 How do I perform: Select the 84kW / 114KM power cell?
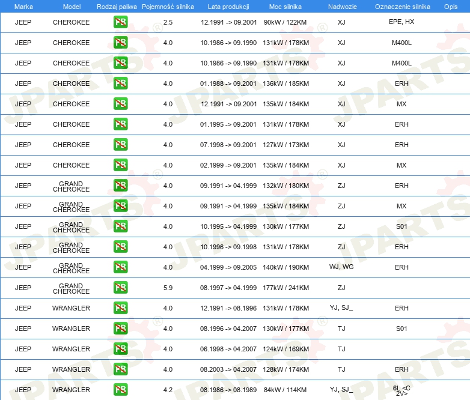click(x=285, y=390)
